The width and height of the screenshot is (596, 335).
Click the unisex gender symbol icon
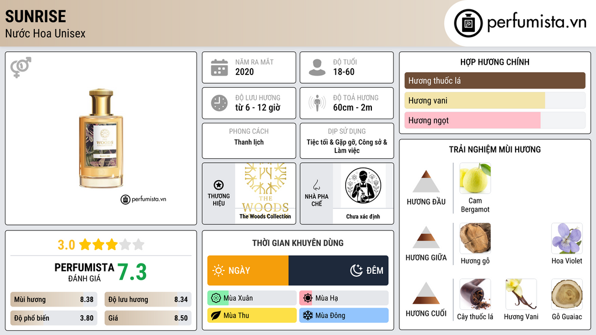[x=21, y=67]
